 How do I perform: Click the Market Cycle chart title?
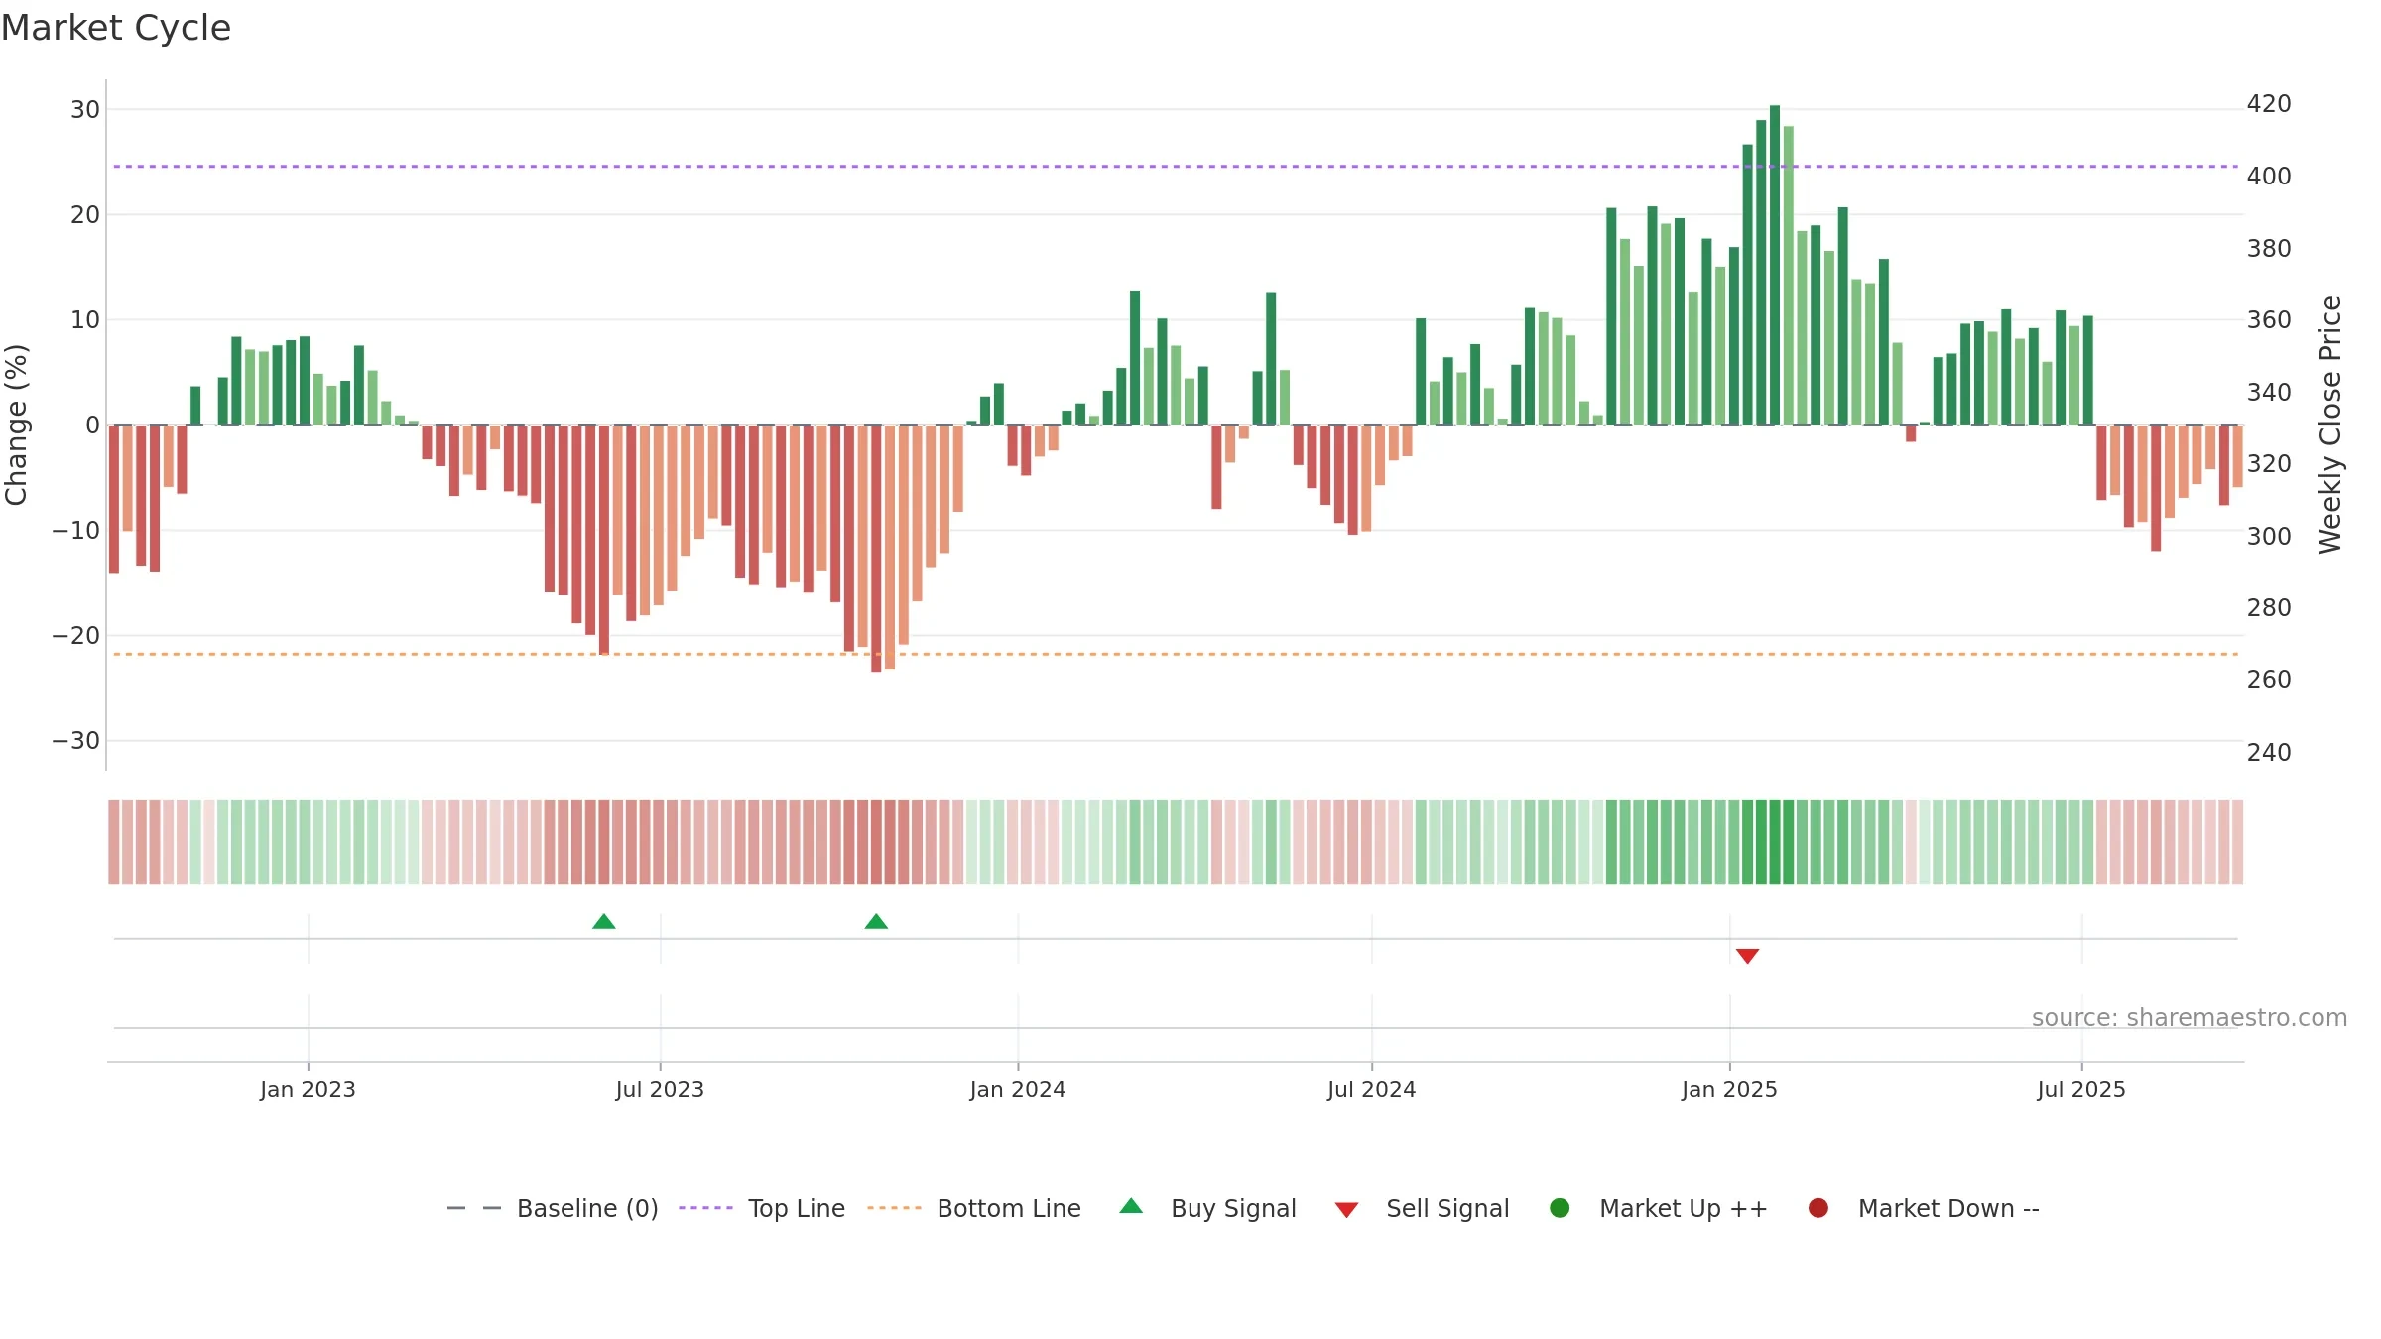click(x=116, y=28)
